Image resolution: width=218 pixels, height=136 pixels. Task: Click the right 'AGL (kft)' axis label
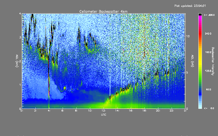(193, 61)
